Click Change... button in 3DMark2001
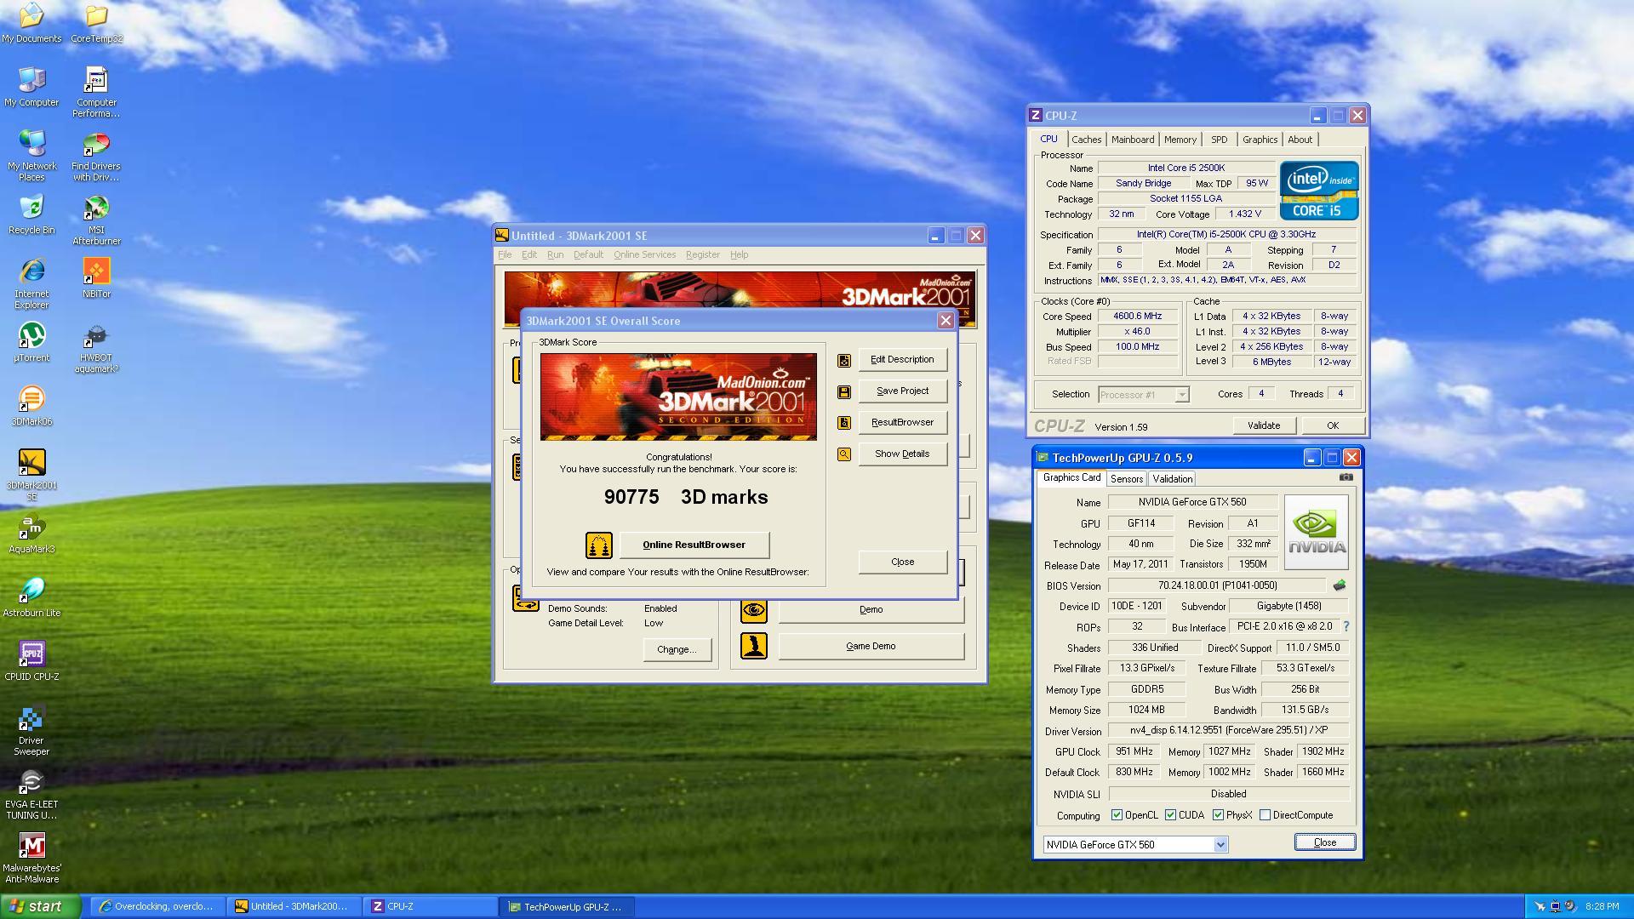 click(x=677, y=650)
